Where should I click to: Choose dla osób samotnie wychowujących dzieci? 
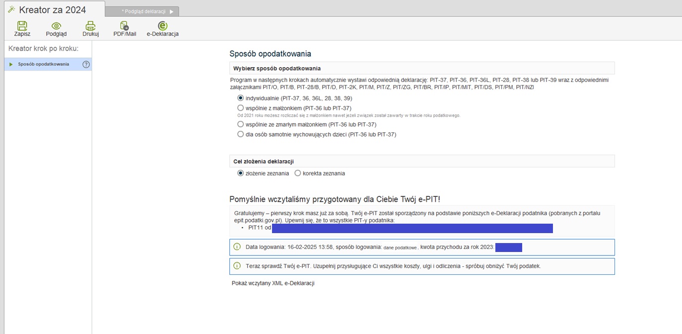pyautogui.click(x=241, y=134)
